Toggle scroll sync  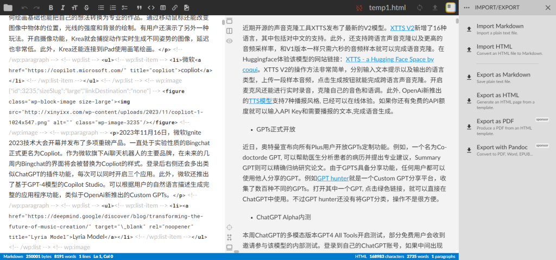tap(230, 237)
